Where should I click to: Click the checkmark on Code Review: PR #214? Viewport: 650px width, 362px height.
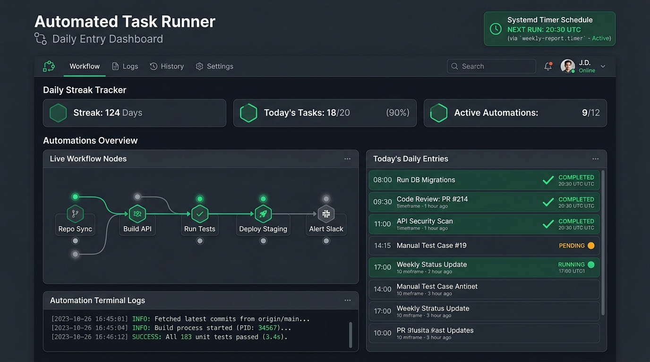coord(548,202)
